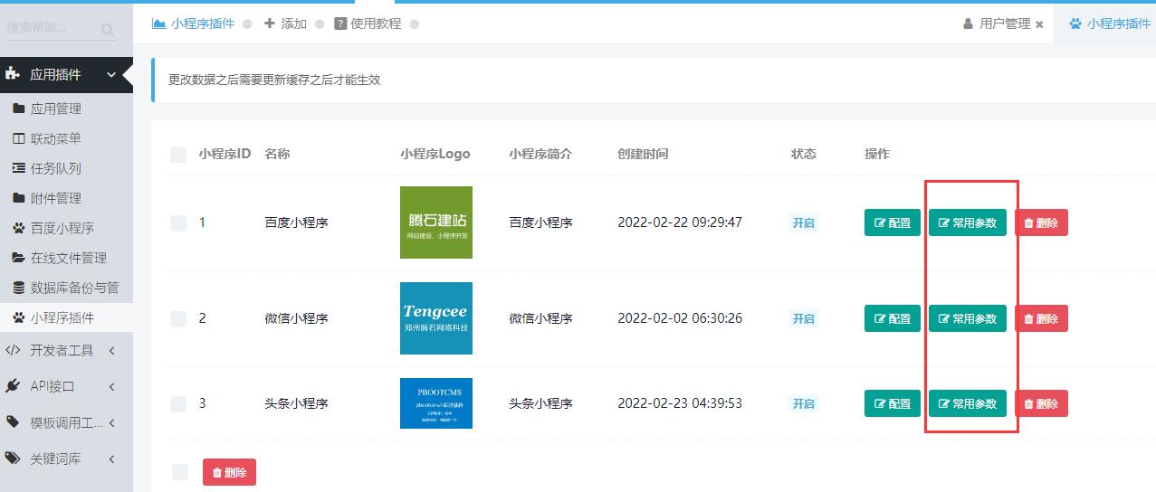Image resolution: width=1156 pixels, height=492 pixels.
Task: Click 配置 button for 百度小程序
Action: 893,222
